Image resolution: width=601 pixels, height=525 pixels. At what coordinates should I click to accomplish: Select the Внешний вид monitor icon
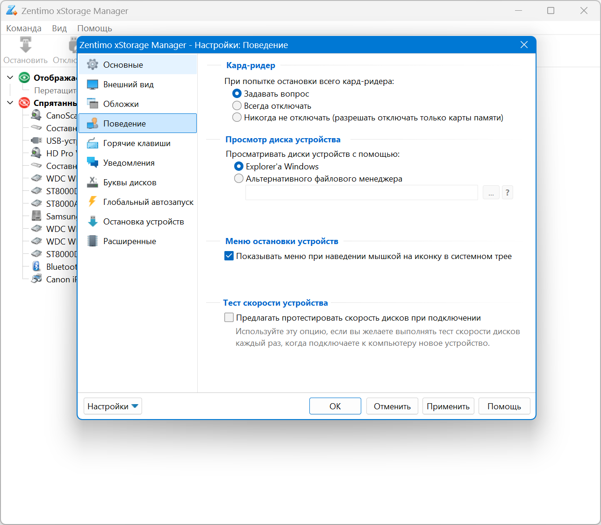[x=93, y=84]
